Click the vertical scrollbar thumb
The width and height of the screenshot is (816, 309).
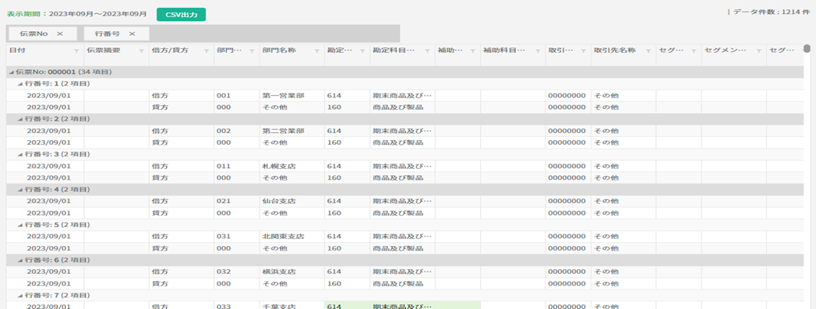tap(807, 49)
